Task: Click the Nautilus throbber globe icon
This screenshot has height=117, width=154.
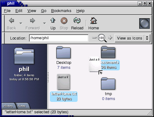Action: click(144, 23)
